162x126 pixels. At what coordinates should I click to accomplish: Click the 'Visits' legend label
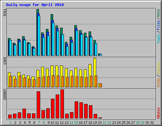pyautogui.click(x=158, y=68)
